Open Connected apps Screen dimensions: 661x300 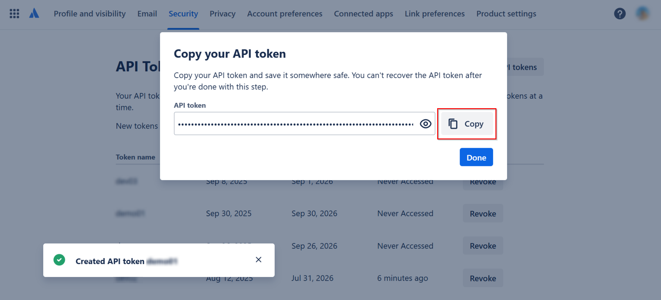pos(364,13)
